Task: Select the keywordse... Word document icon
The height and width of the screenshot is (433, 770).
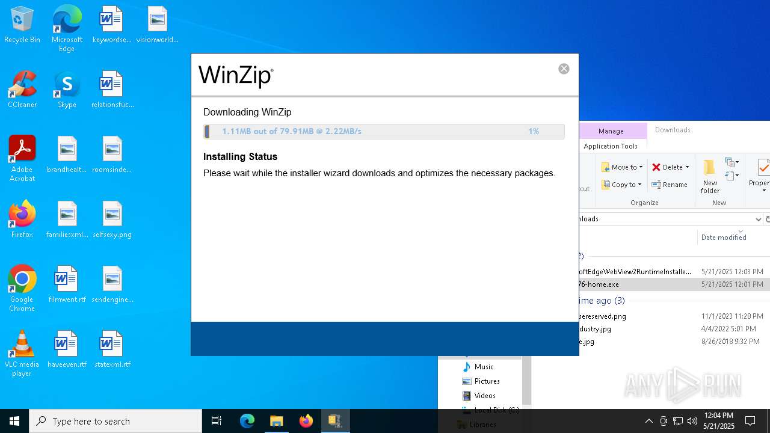Action: click(112, 25)
